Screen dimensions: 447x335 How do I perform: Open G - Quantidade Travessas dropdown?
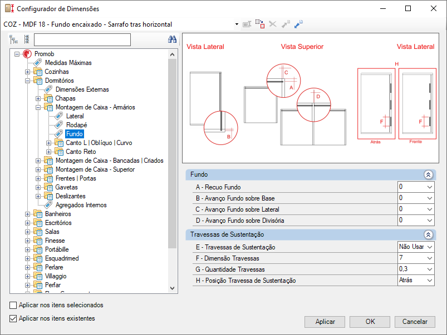pos(430,269)
